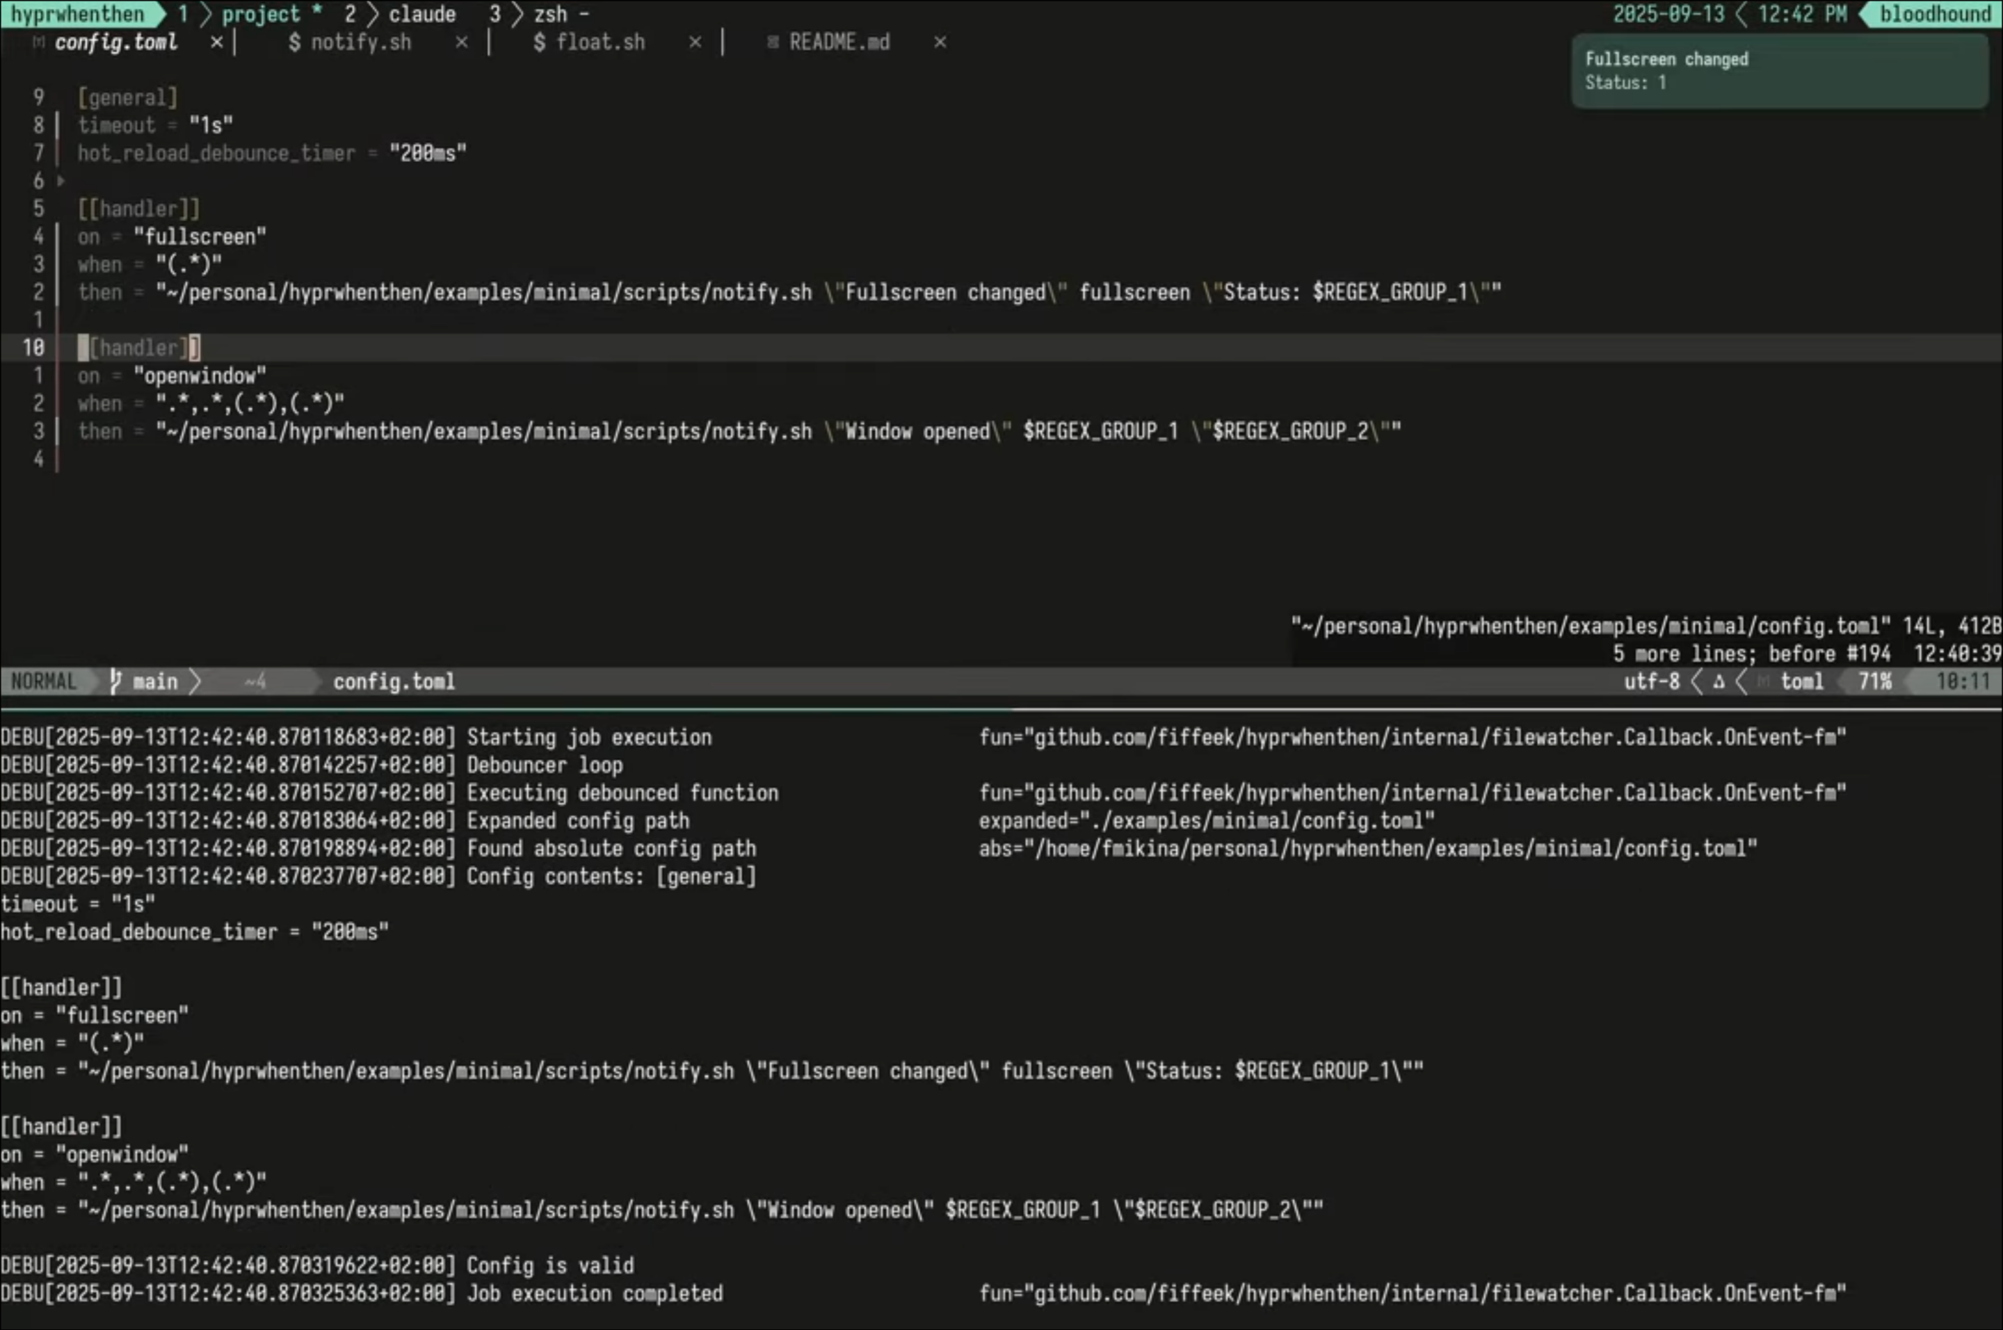
Task: Click the shell file icon beside float.sh
Action: 539,42
